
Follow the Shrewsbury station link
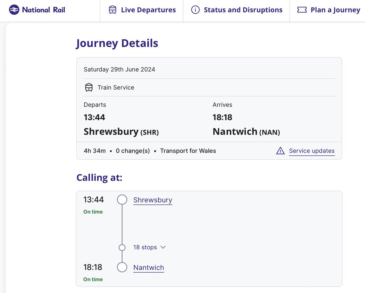click(153, 200)
